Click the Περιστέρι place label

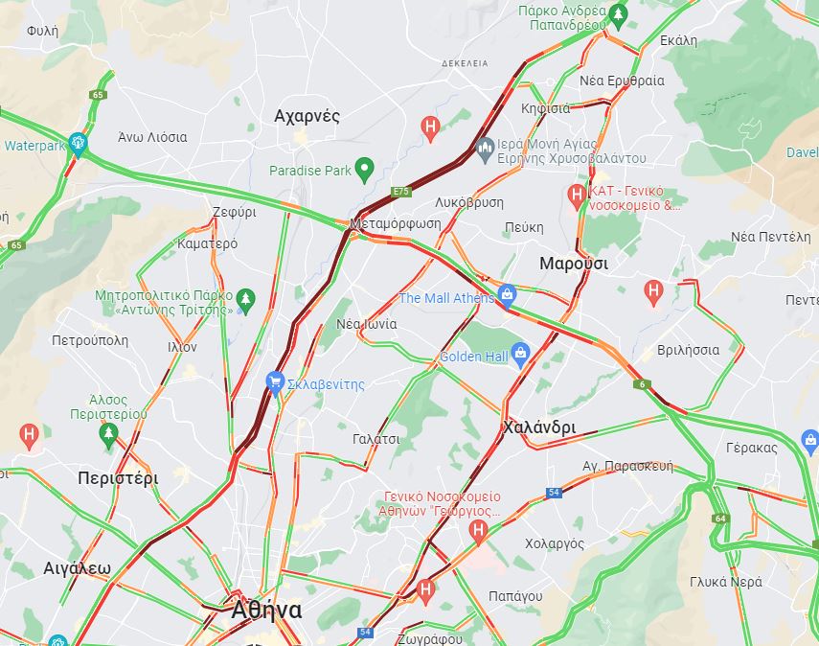(118, 478)
